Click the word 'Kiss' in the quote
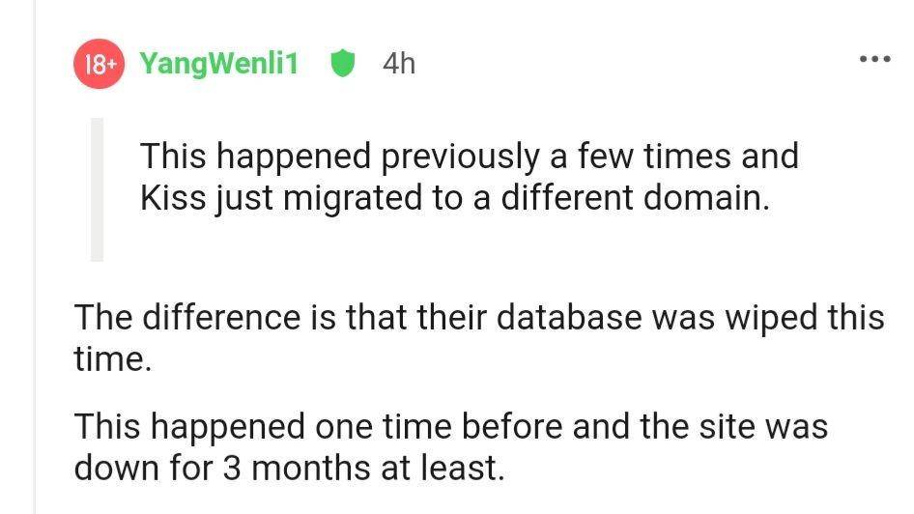This screenshot has height=514, width=914. pos(173,198)
